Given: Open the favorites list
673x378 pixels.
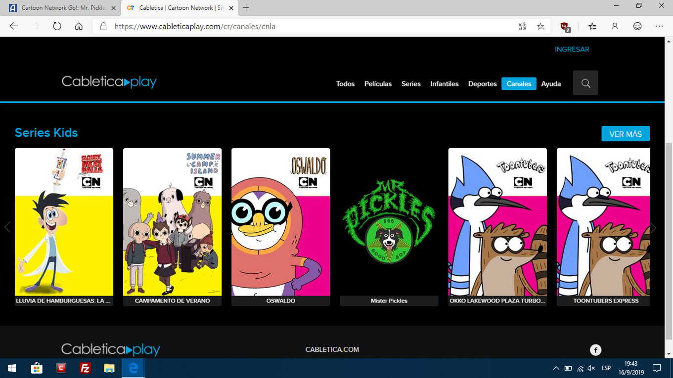Looking at the screenshot, I should (x=592, y=26).
